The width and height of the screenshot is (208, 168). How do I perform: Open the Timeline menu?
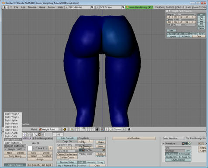point(32,7)
